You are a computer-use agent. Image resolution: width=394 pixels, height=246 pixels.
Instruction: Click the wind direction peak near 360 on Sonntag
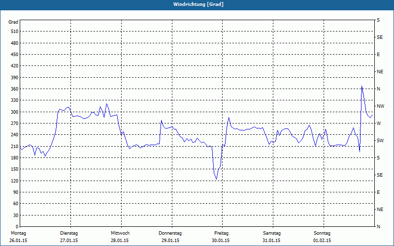click(362, 86)
